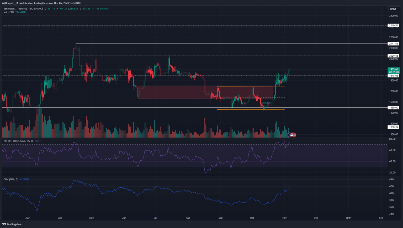Select the 1368.39 price level label
The image size is (403, 228).
click(x=393, y=127)
